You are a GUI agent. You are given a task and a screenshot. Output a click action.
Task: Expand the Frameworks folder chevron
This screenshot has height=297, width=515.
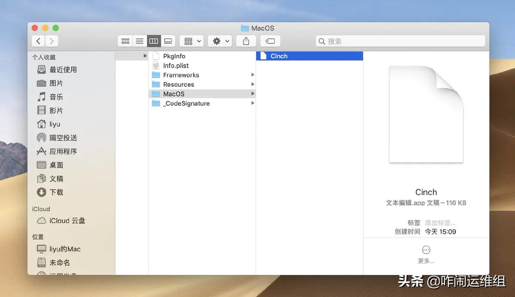coord(253,75)
